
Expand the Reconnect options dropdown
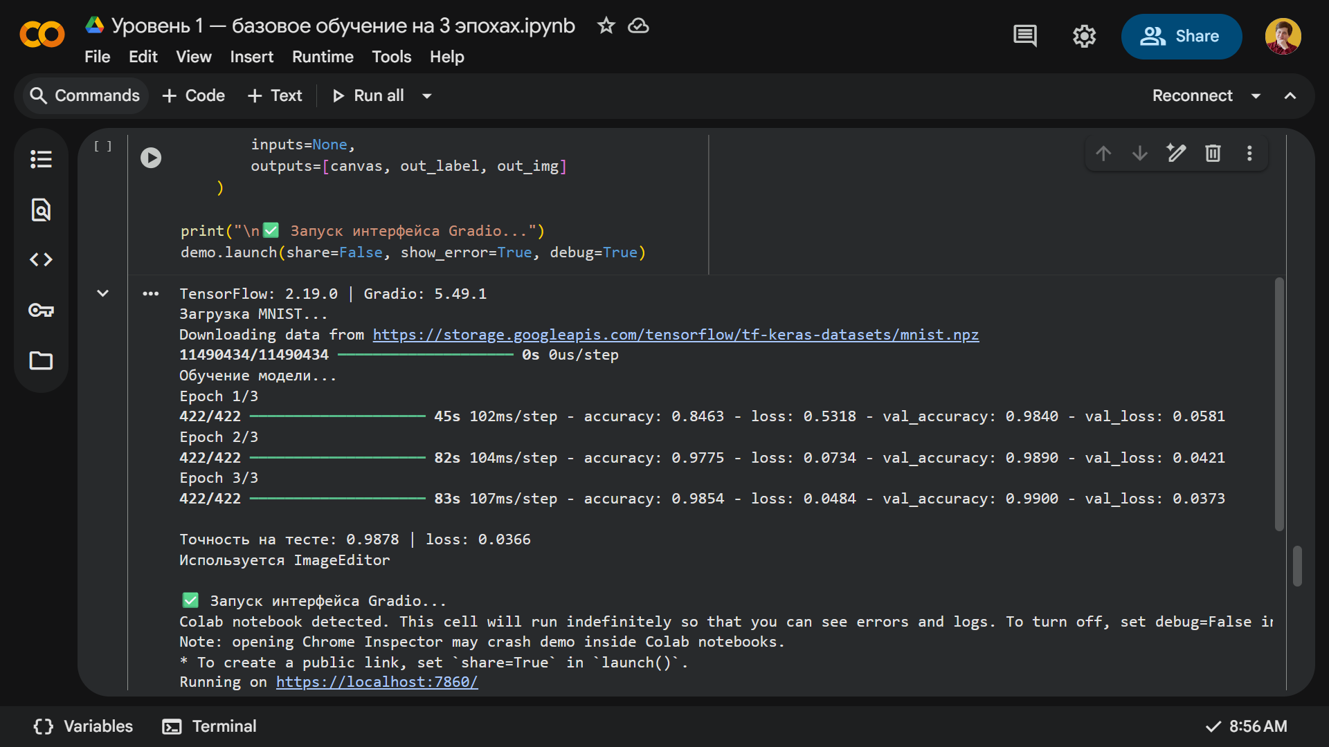[1256, 96]
